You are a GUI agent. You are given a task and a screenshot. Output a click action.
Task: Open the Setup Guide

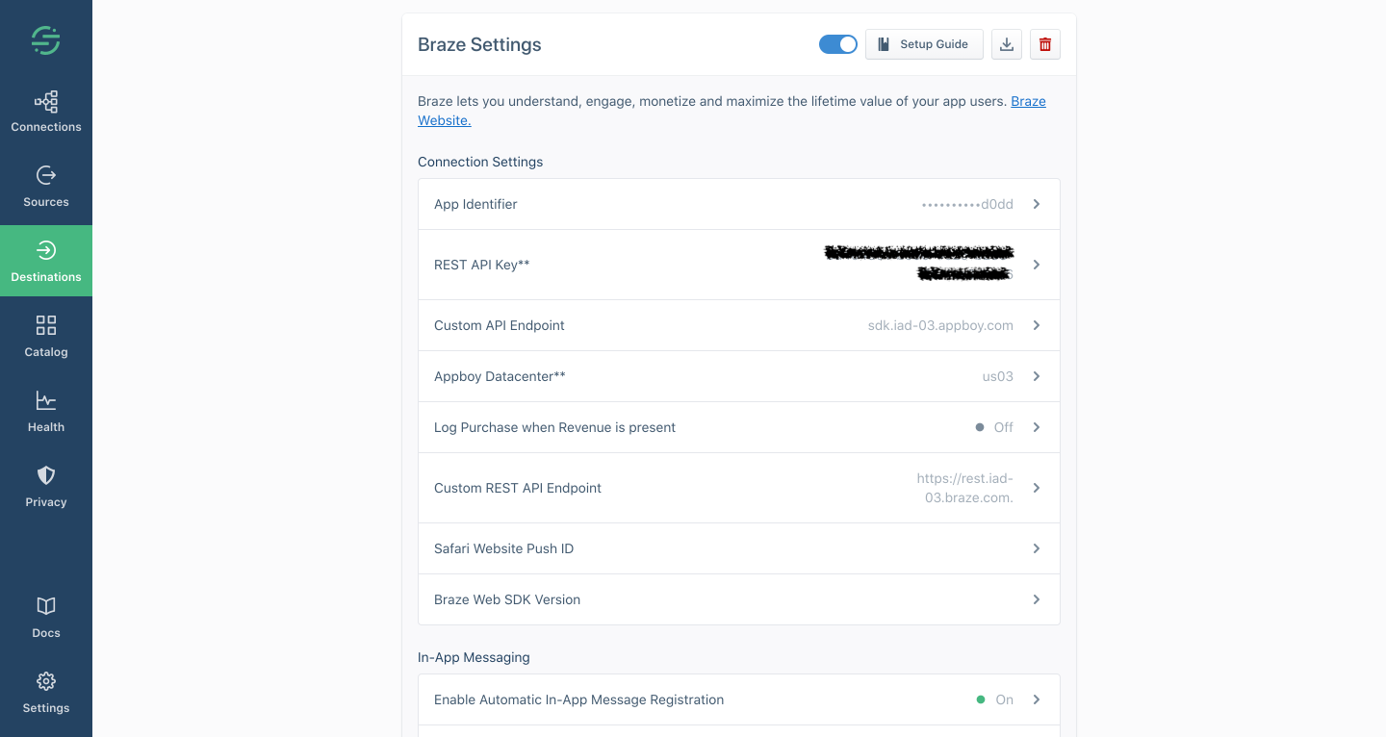click(x=924, y=44)
